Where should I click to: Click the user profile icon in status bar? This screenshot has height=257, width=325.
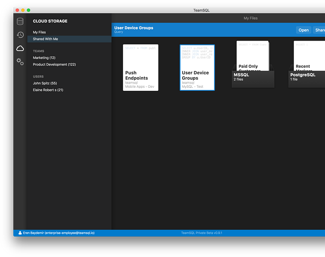(x=20, y=233)
